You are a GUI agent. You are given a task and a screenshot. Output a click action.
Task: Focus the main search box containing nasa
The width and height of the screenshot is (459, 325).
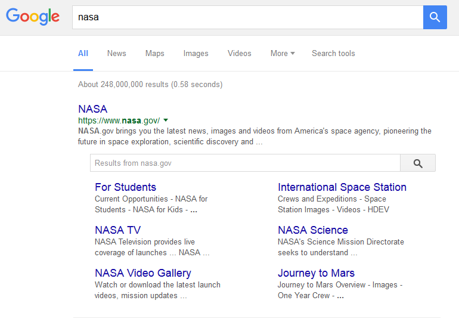tap(247, 17)
